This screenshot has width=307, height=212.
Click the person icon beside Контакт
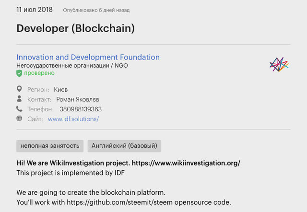[19, 99]
